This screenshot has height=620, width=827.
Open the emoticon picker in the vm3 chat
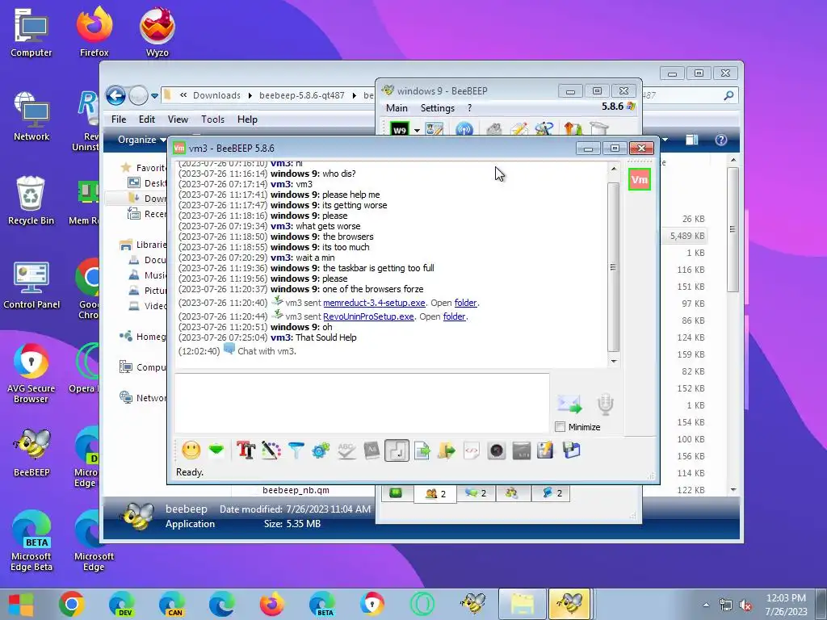pos(191,450)
